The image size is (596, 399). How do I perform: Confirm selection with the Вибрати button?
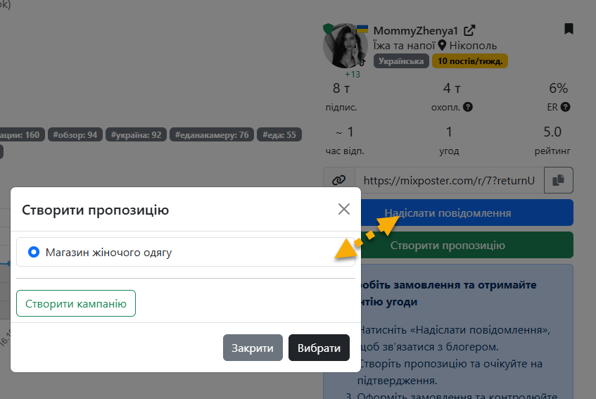coord(319,348)
